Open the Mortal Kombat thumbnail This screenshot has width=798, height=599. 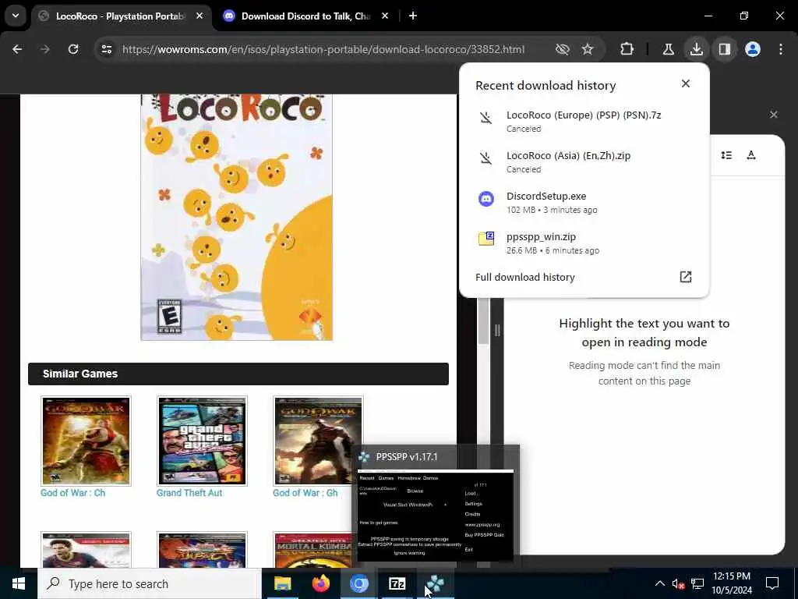(313, 550)
